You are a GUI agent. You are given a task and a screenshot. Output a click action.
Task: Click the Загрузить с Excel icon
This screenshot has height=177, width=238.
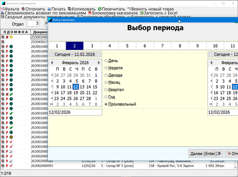[141, 13]
